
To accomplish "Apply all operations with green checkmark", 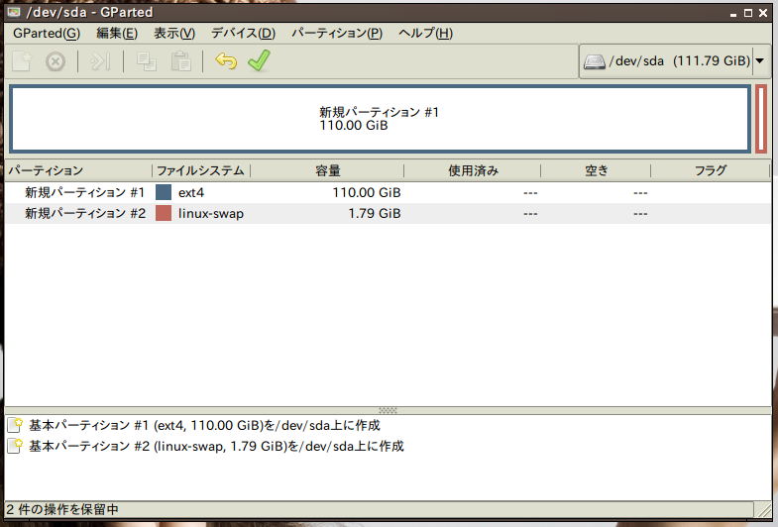I will point(260,61).
